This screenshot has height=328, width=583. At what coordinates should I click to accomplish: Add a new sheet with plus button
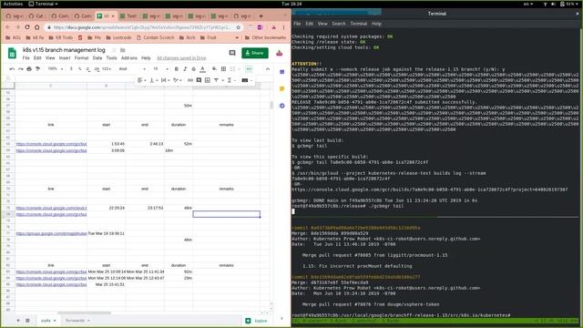tap(18, 321)
